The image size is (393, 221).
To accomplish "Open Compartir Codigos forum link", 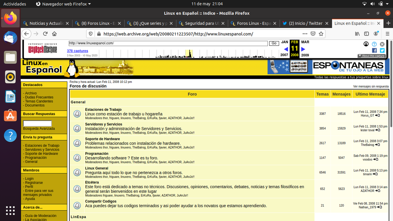I will coord(101,201).
